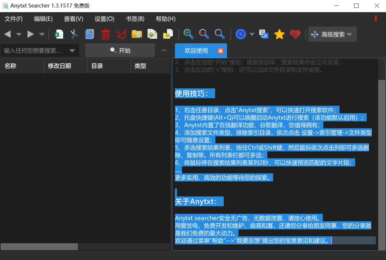Viewport: 386px width, 260px height.
Task: Expand the search history dropdown arrow
Action: tap(72, 51)
